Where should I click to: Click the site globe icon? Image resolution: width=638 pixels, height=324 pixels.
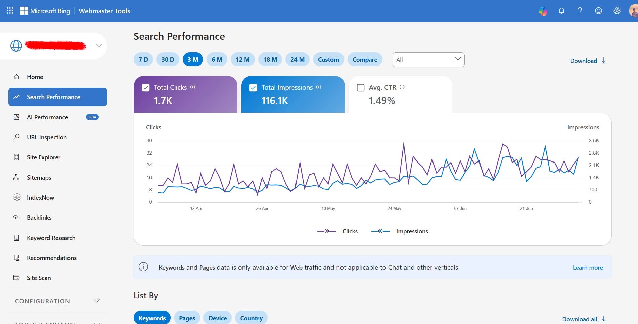[16, 46]
